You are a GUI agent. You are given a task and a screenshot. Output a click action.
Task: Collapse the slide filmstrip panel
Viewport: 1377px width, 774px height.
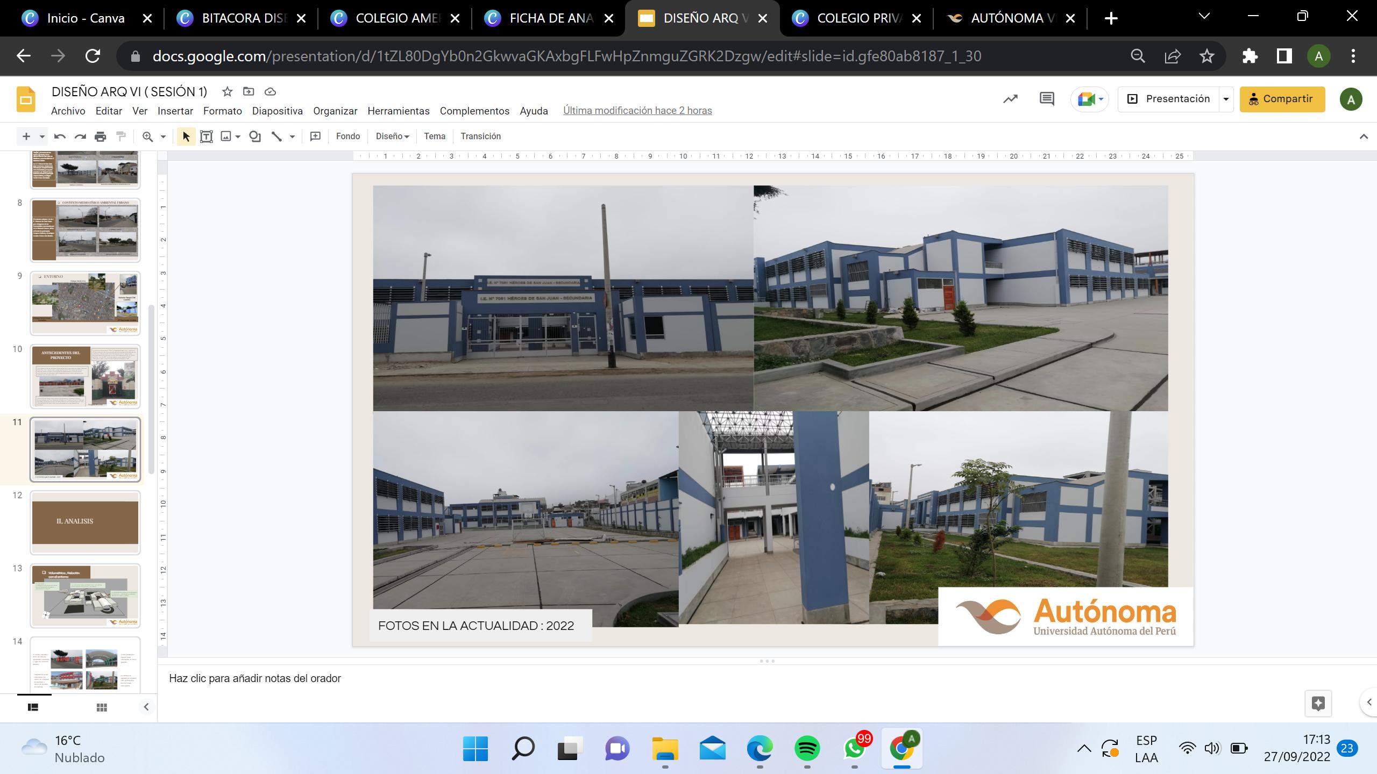146,707
